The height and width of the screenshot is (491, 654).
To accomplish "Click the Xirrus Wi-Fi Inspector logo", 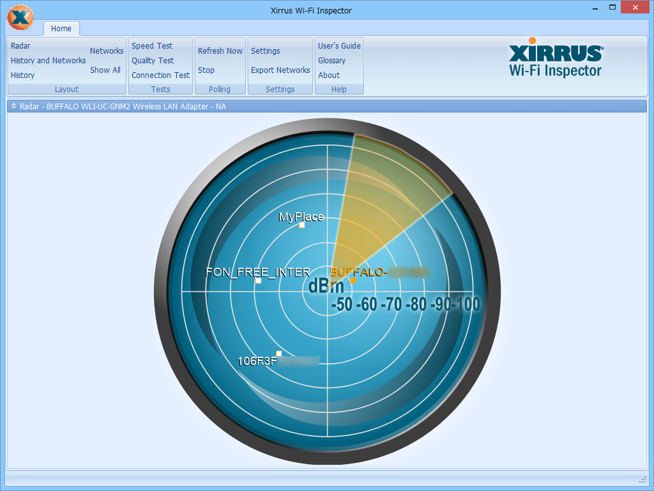I will tap(555, 58).
